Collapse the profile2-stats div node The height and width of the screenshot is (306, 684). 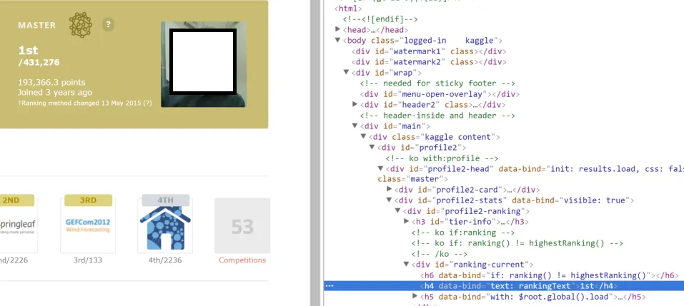click(x=389, y=200)
